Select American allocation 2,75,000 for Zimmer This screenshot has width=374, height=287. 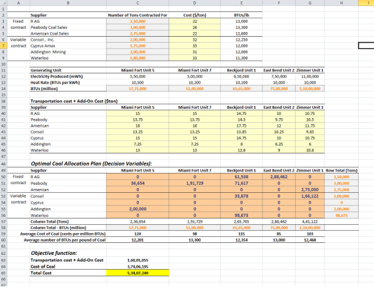point(310,190)
